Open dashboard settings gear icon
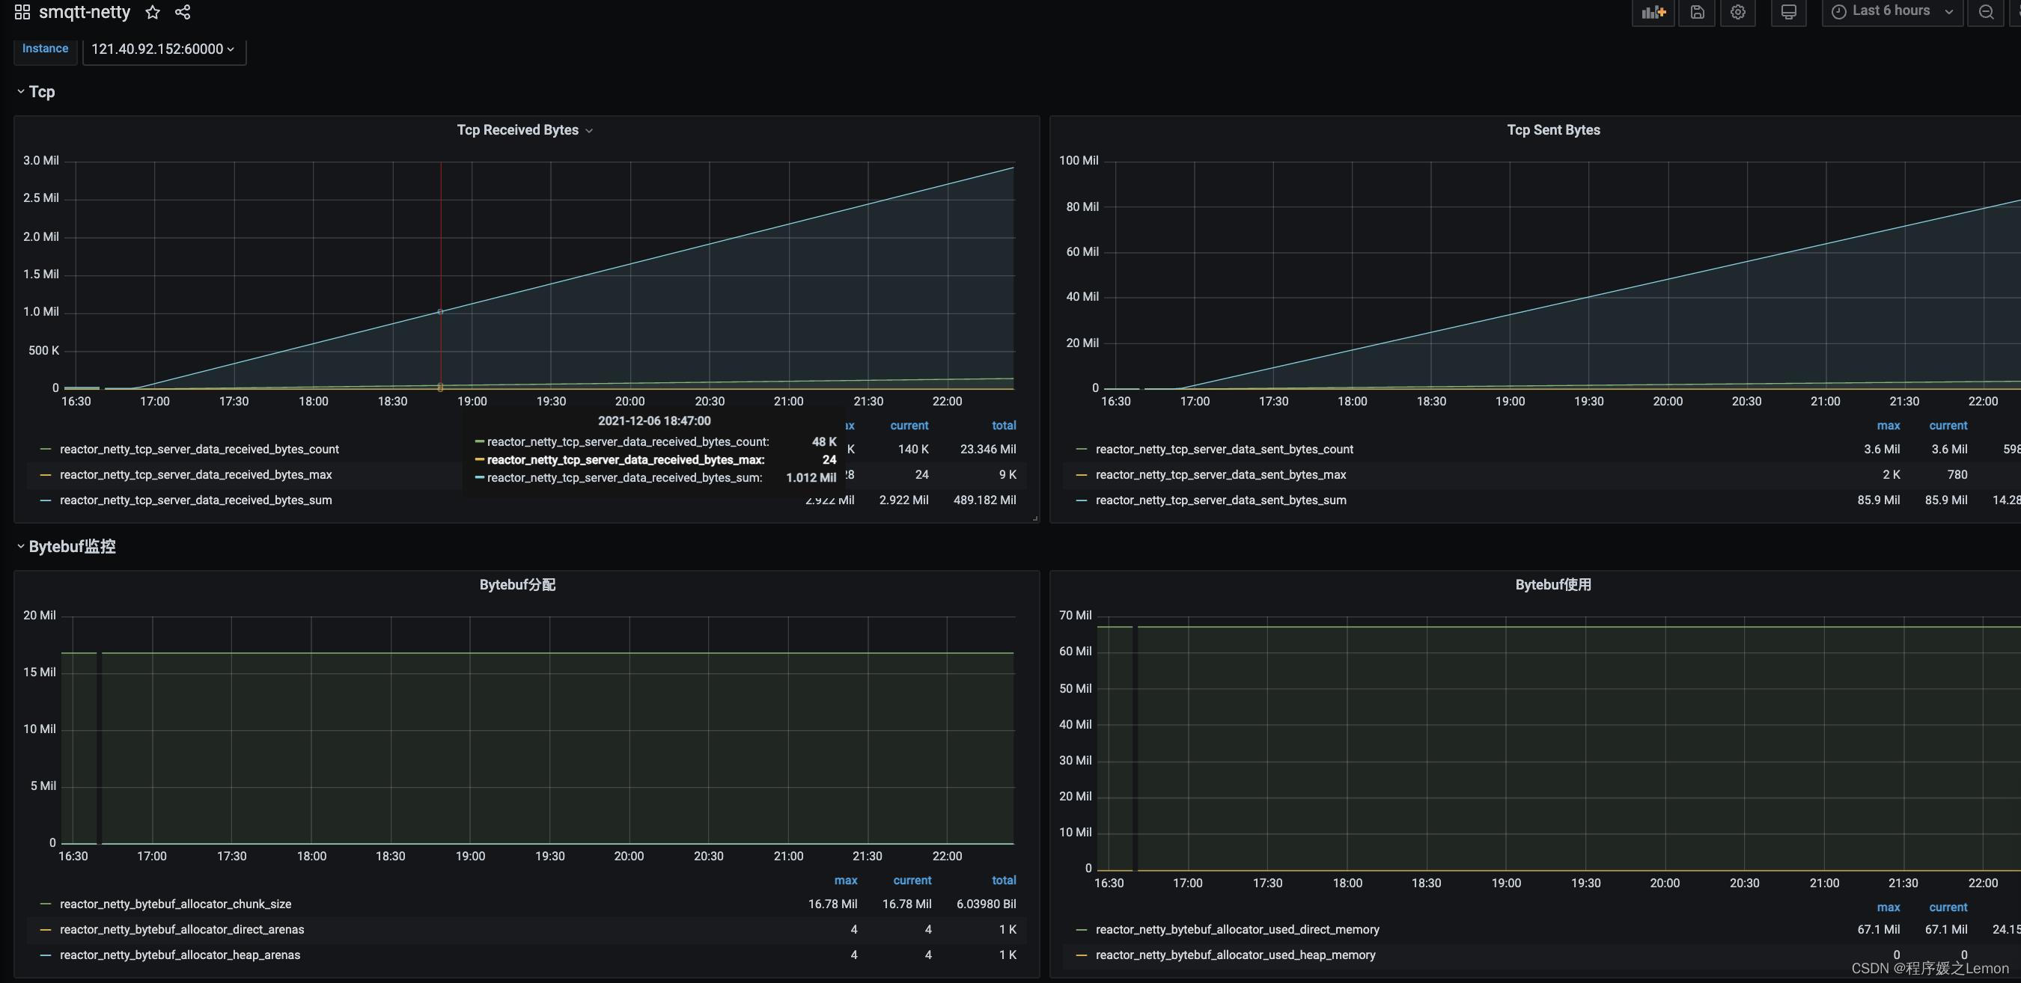 pyautogui.click(x=1738, y=12)
